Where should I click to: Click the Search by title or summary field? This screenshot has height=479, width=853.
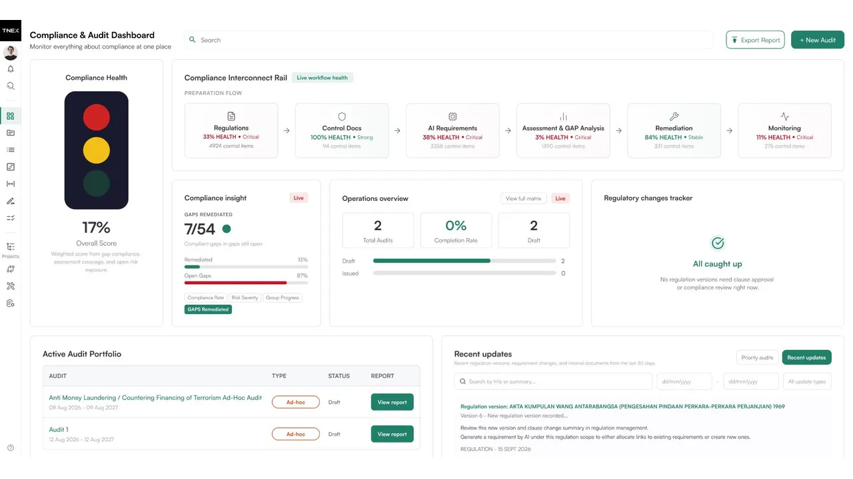(x=553, y=381)
